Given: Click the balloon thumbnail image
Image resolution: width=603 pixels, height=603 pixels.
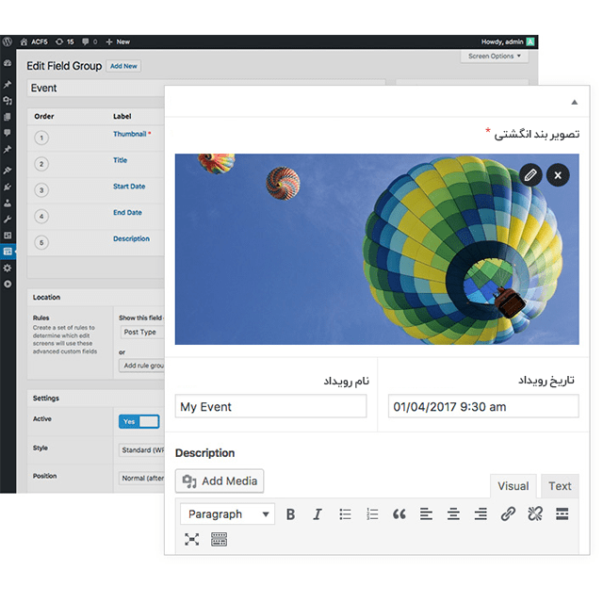Looking at the screenshot, I should (x=377, y=249).
